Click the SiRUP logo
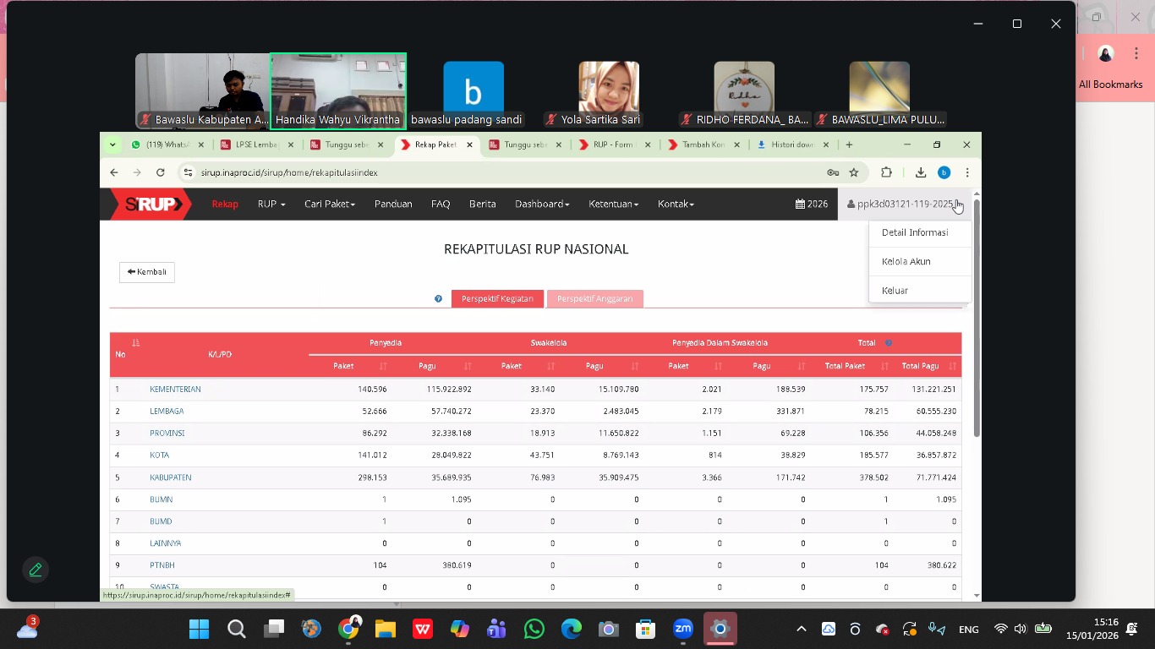 click(151, 204)
